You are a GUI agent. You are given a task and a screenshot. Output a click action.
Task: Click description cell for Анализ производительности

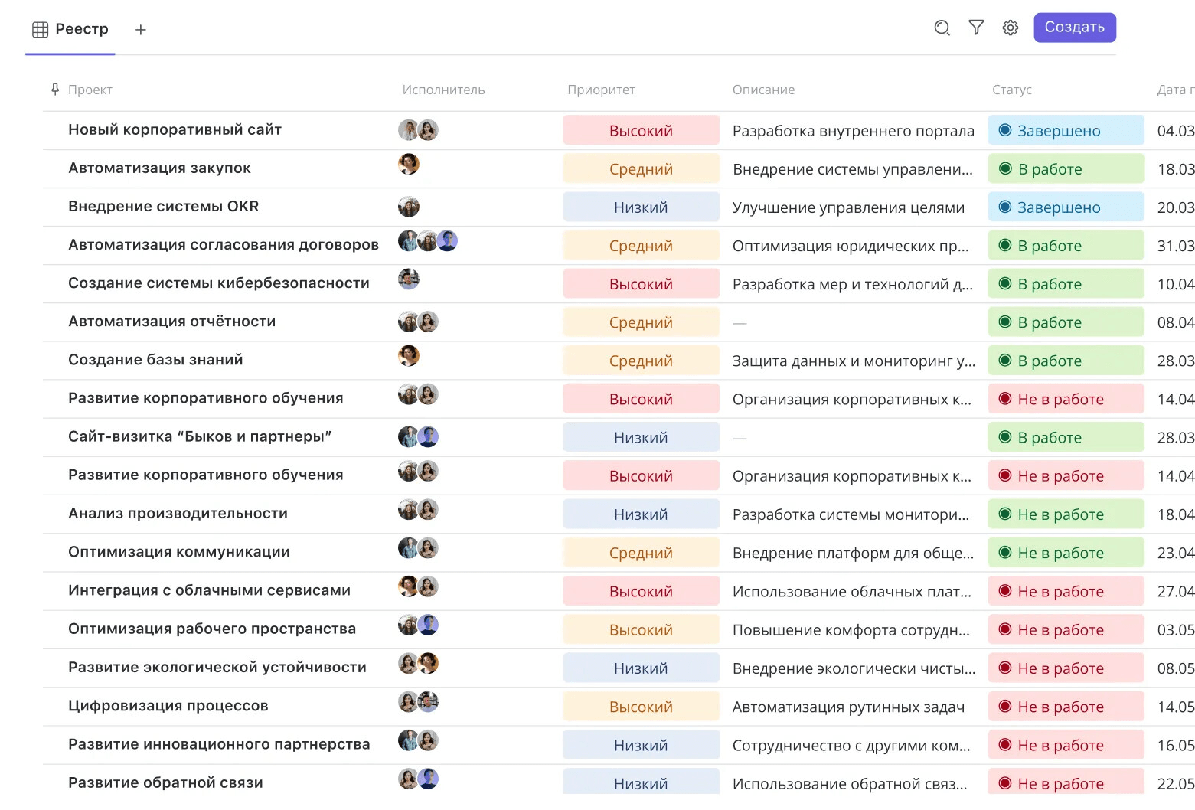tap(851, 514)
